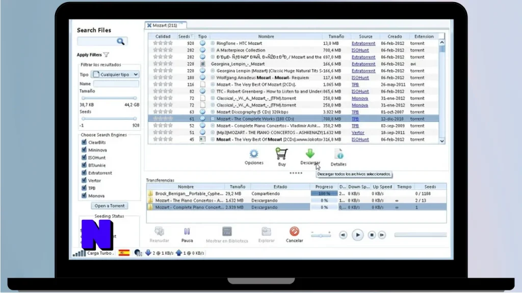Open Detalles info icon

(338, 155)
